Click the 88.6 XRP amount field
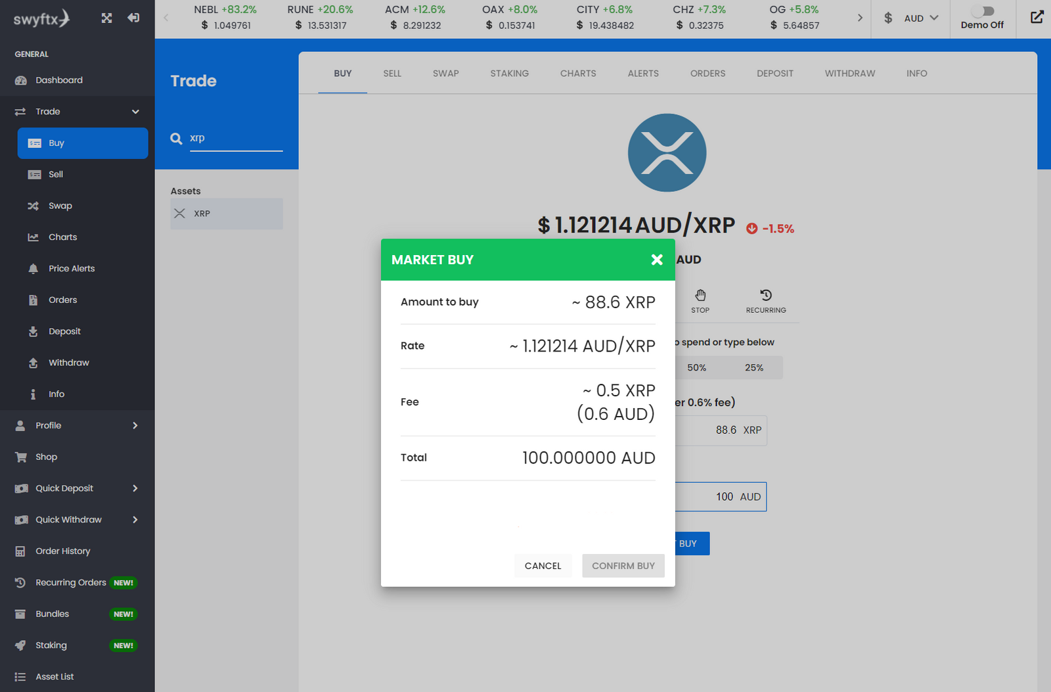 point(721,430)
